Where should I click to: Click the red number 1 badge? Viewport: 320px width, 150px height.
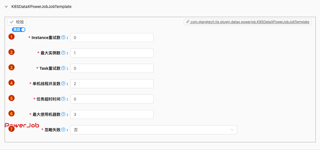click(x=11, y=37)
